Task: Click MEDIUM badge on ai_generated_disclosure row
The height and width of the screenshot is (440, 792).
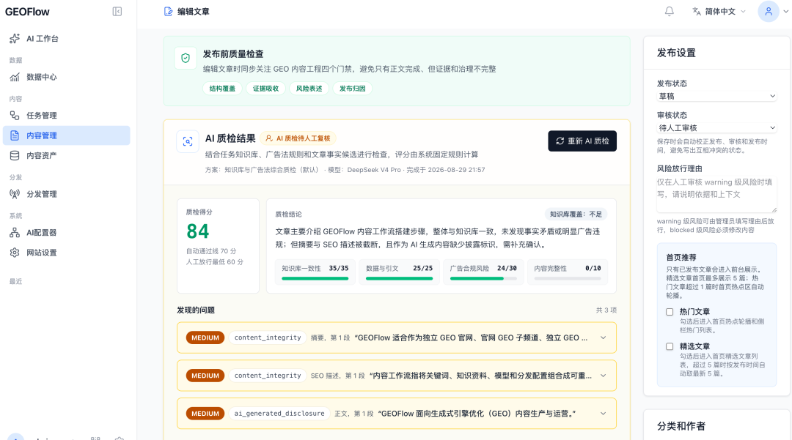Action: (205, 414)
